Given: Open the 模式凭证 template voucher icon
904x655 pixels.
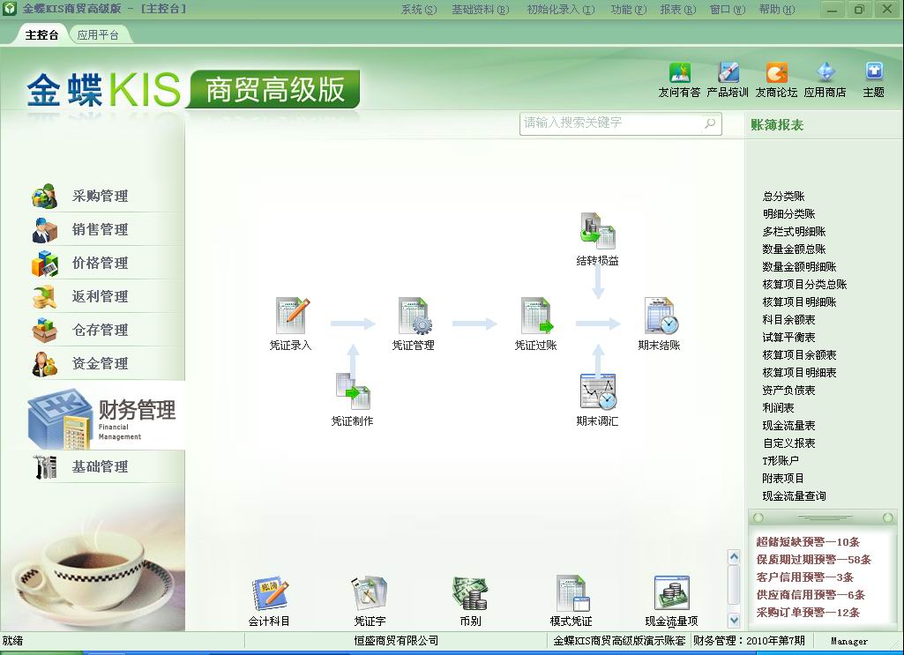Looking at the screenshot, I should pyautogui.click(x=572, y=594).
